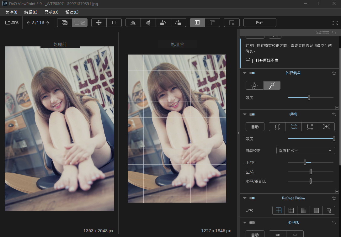Screen dimensions: 341x237
Task: Collapse the Reshape Fusion section
Action: tap(245, 198)
